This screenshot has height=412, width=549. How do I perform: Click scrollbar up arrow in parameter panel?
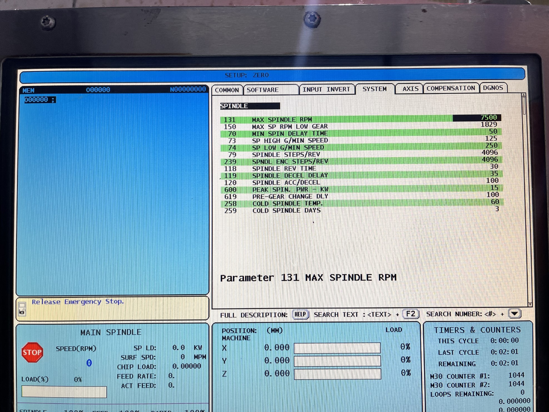[x=523, y=95]
